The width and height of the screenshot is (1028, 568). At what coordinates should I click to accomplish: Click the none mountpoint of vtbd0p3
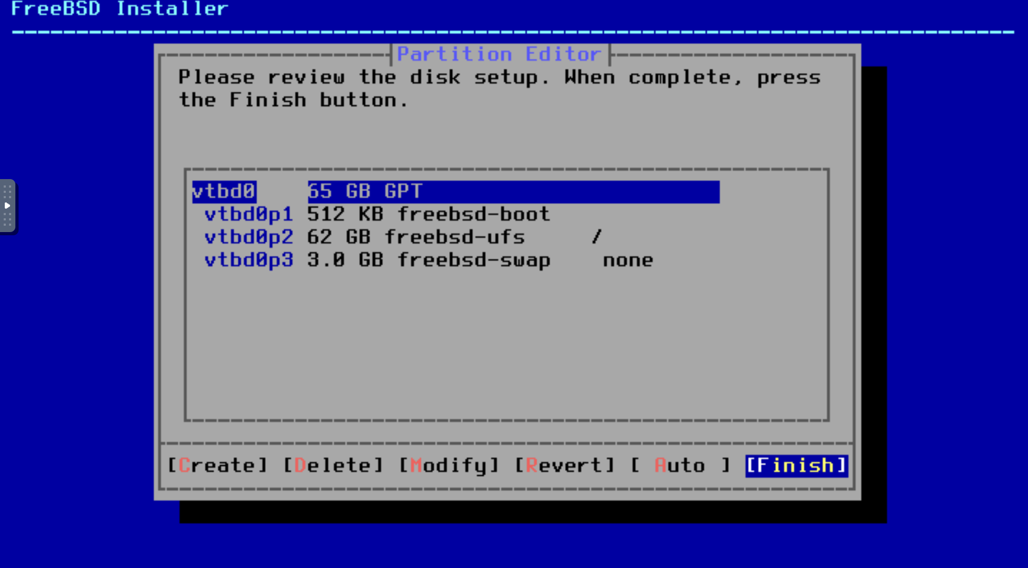click(x=628, y=260)
